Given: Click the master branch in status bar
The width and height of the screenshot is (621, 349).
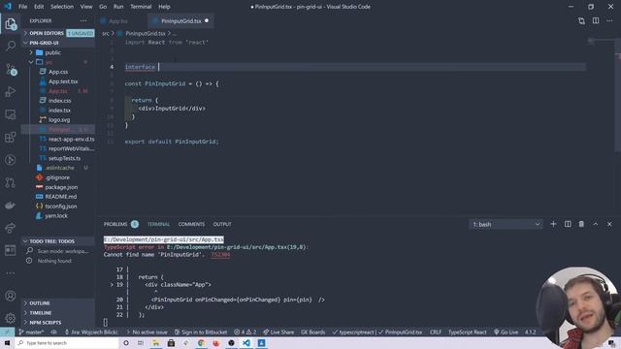Looking at the screenshot, I should [31, 332].
